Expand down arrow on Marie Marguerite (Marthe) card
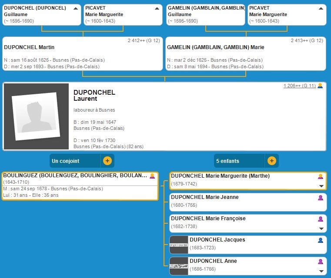The width and height of the screenshot is (331, 278). (321, 186)
